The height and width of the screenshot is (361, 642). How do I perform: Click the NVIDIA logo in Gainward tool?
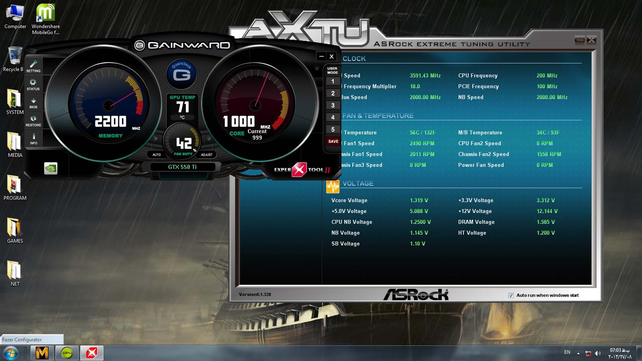51,168
